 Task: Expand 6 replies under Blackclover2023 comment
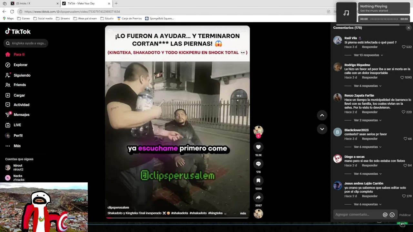pos(368,147)
